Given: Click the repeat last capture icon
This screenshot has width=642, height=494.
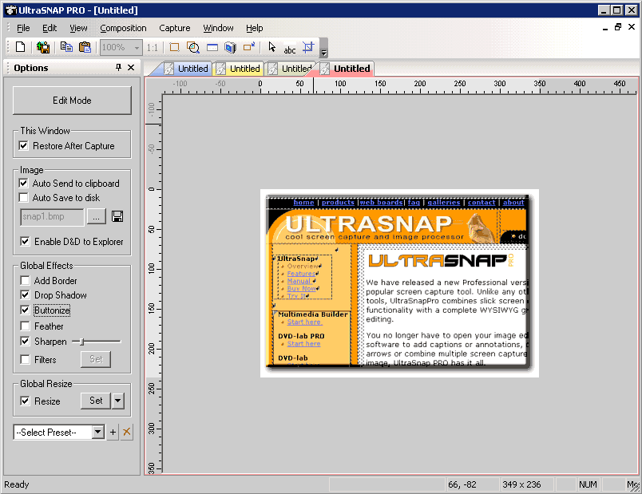Looking at the screenshot, I should pyautogui.click(x=249, y=47).
